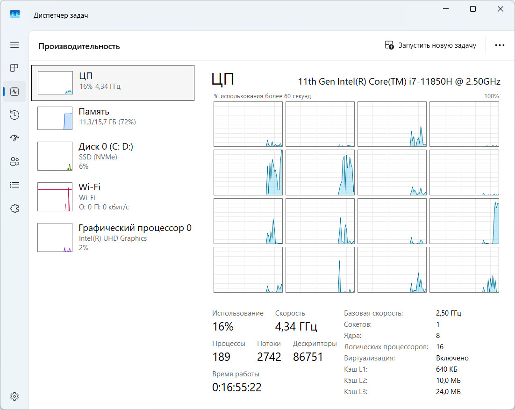Click the Графический процессор mini graph thumbnail
The image size is (515, 410).
pyautogui.click(x=55, y=237)
